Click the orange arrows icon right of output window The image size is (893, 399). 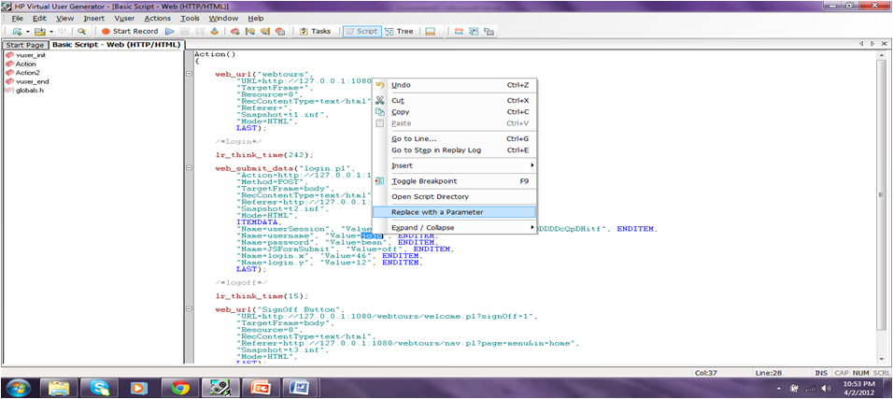(x=459, y=32)
